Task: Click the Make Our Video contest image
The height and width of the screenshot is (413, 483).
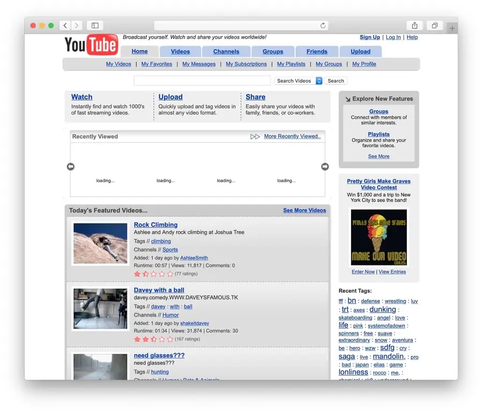Action: click(x=378, y=236)
